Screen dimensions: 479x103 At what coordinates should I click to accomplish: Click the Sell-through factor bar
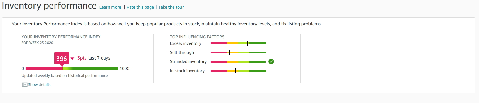click(x=238, y=53)
